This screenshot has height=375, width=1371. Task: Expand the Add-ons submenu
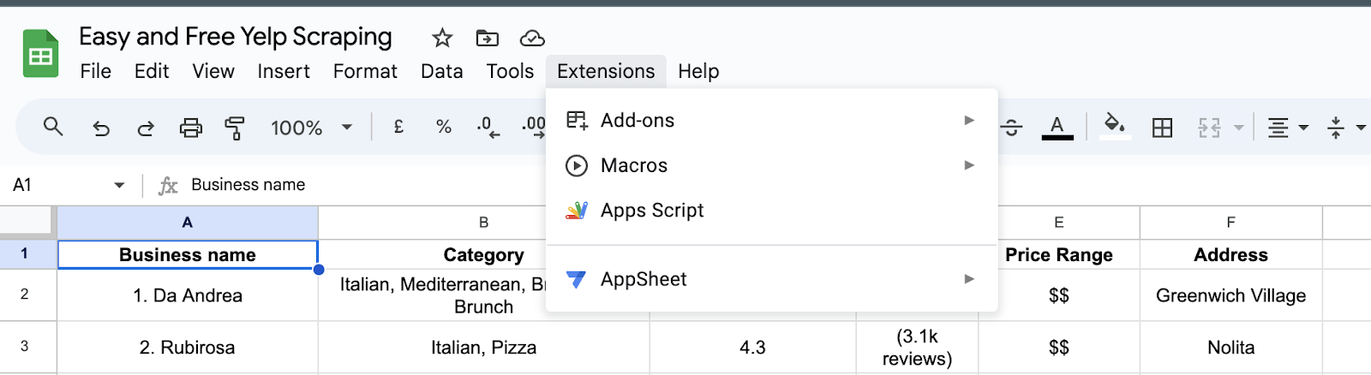pyautogui.click(x=771, y=121)
